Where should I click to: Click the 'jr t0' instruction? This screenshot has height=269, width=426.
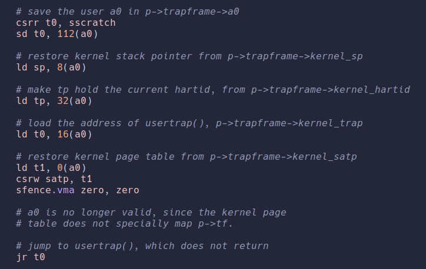[x=31, y=257]
